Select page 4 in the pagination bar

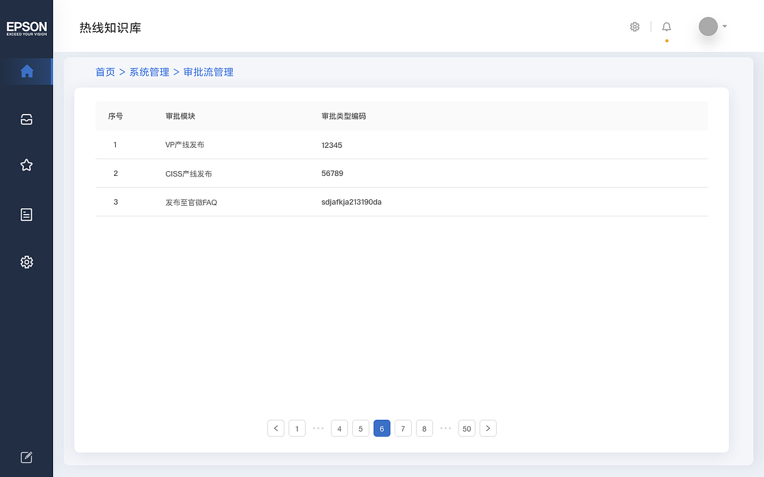pyautogui.click(x=339, y=428)
